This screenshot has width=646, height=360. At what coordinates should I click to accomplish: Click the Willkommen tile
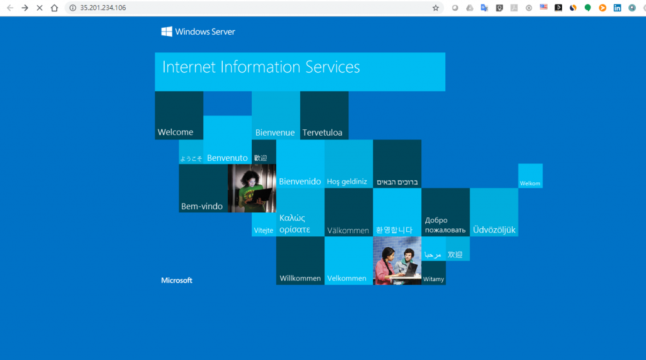[300, 261]
